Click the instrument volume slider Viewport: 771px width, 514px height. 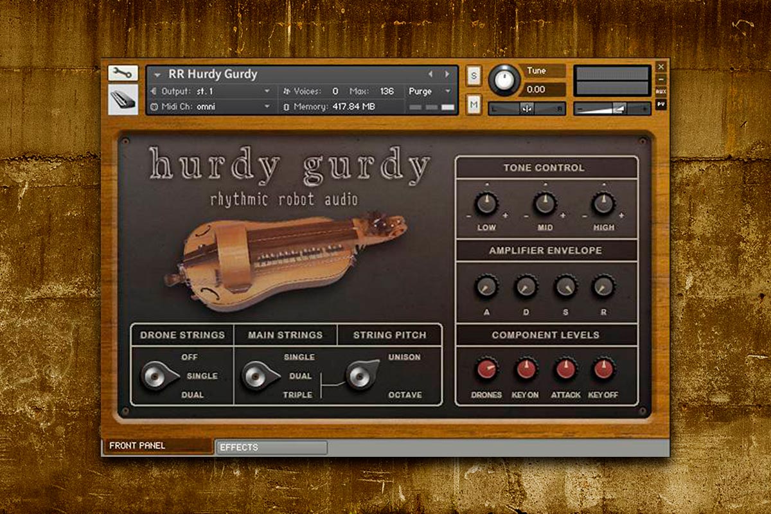(x=612, y=109)
